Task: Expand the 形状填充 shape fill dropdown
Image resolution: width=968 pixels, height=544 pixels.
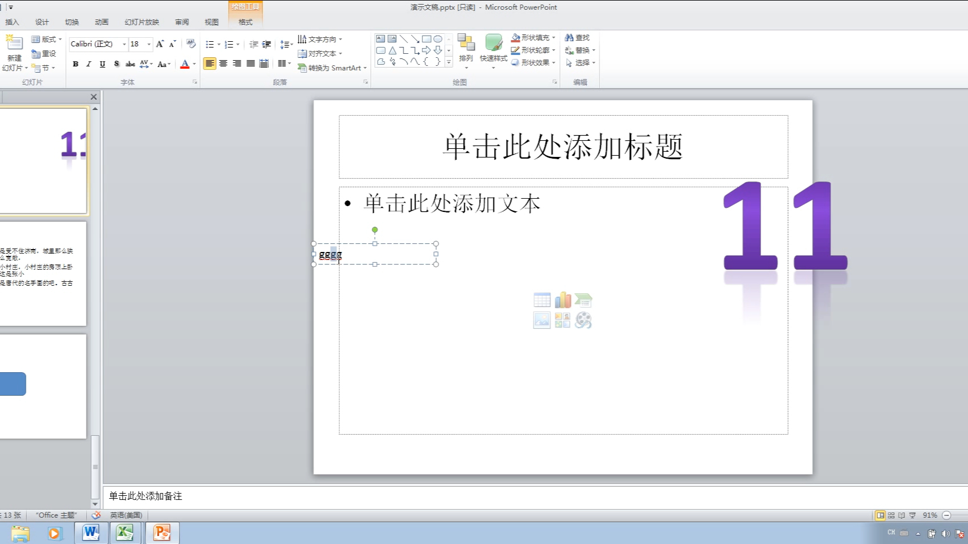Action: tap(553, 37)
